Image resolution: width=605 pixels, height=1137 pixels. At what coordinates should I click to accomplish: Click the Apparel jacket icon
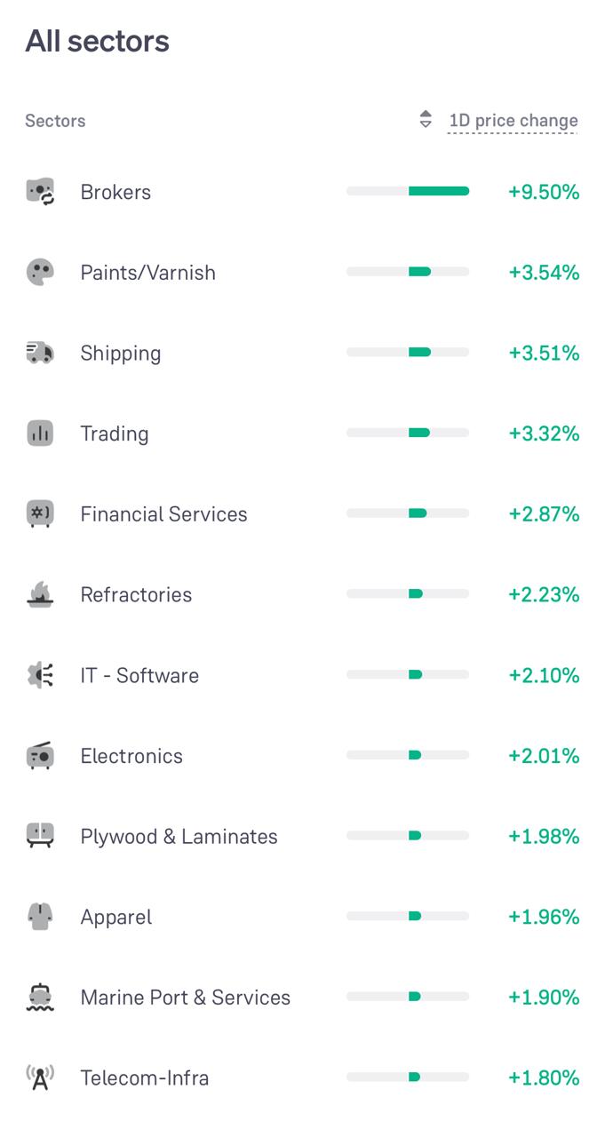(40, 917)
